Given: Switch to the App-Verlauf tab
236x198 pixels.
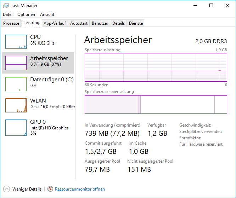Looking at the screenshot, I should click(55, 23).
